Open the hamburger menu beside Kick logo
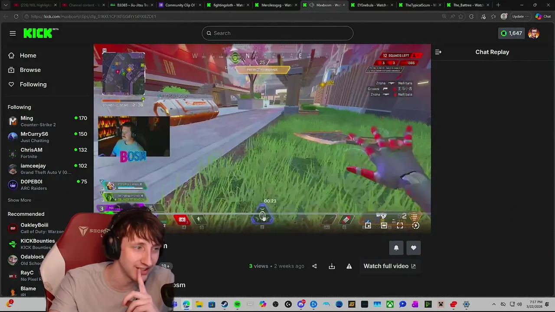Viewport: 555px width, 312px height. pyautogui.click(x=13, y=33)
